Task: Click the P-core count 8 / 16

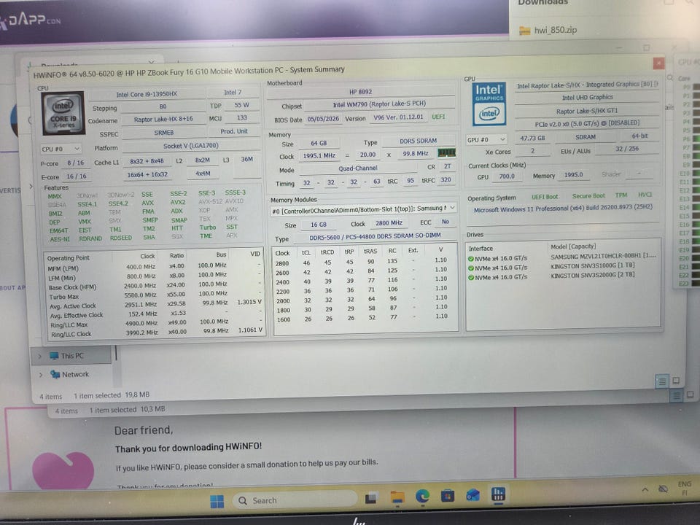Action: tap(75, 163)
